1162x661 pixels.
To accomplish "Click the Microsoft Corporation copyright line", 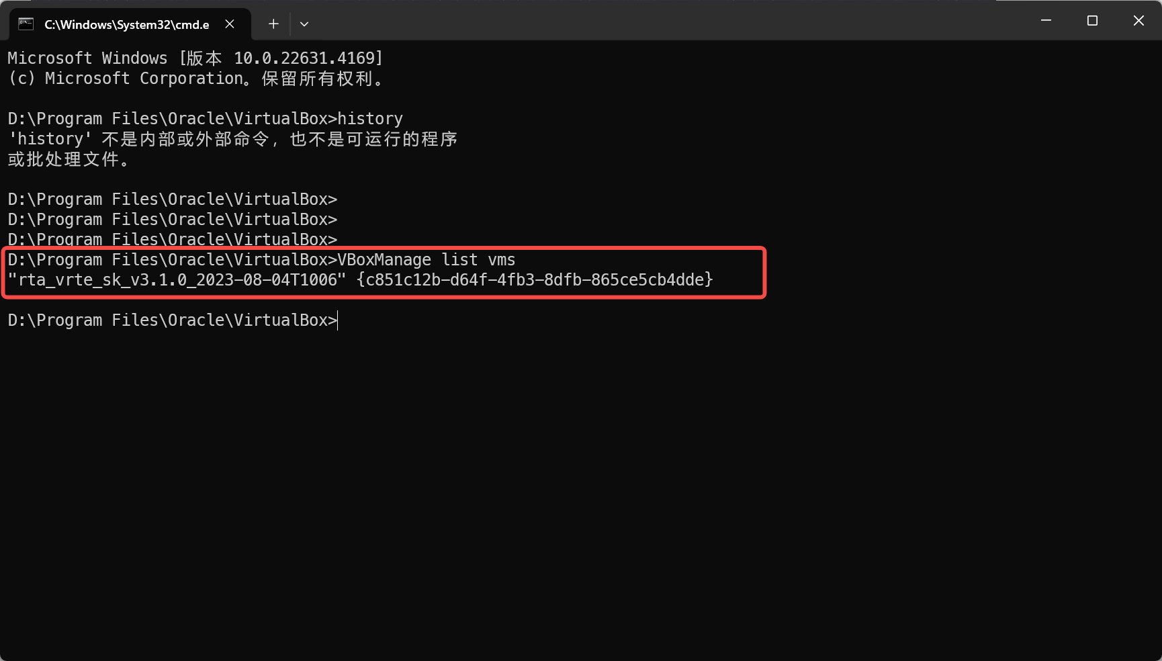I will (195, 79).
